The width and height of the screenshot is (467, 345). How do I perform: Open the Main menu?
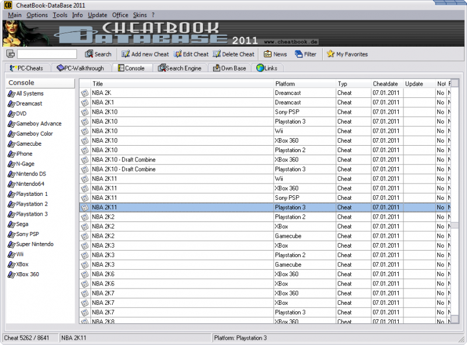(x=15, y=15)
